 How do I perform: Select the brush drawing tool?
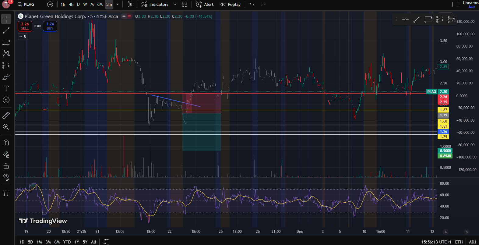coord(6,77)
